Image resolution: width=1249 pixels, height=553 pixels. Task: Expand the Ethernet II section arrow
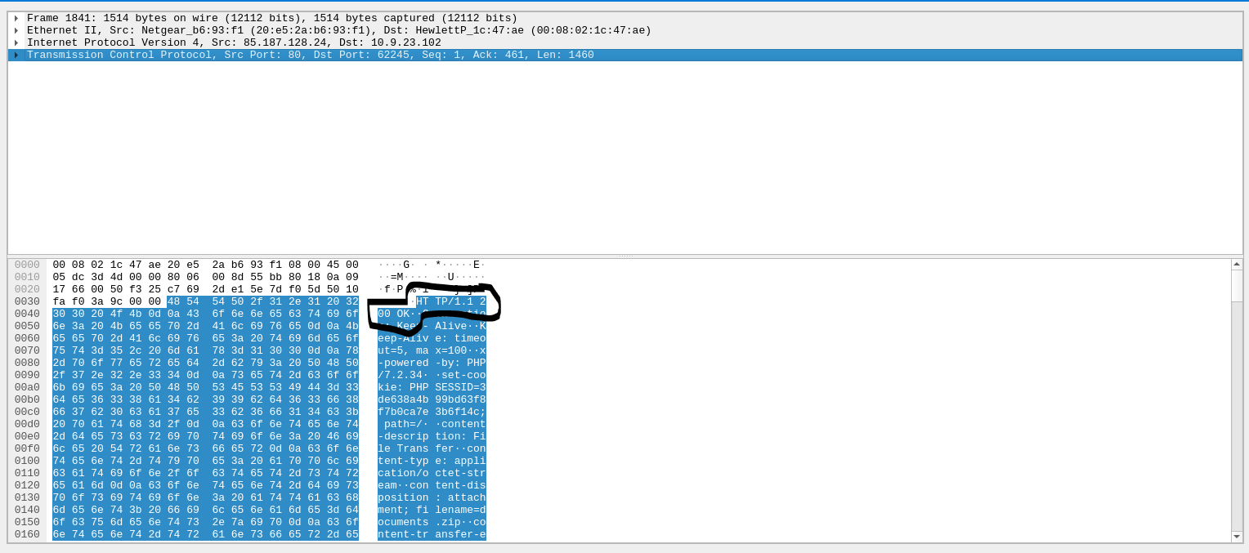click(x=16, y=30)
